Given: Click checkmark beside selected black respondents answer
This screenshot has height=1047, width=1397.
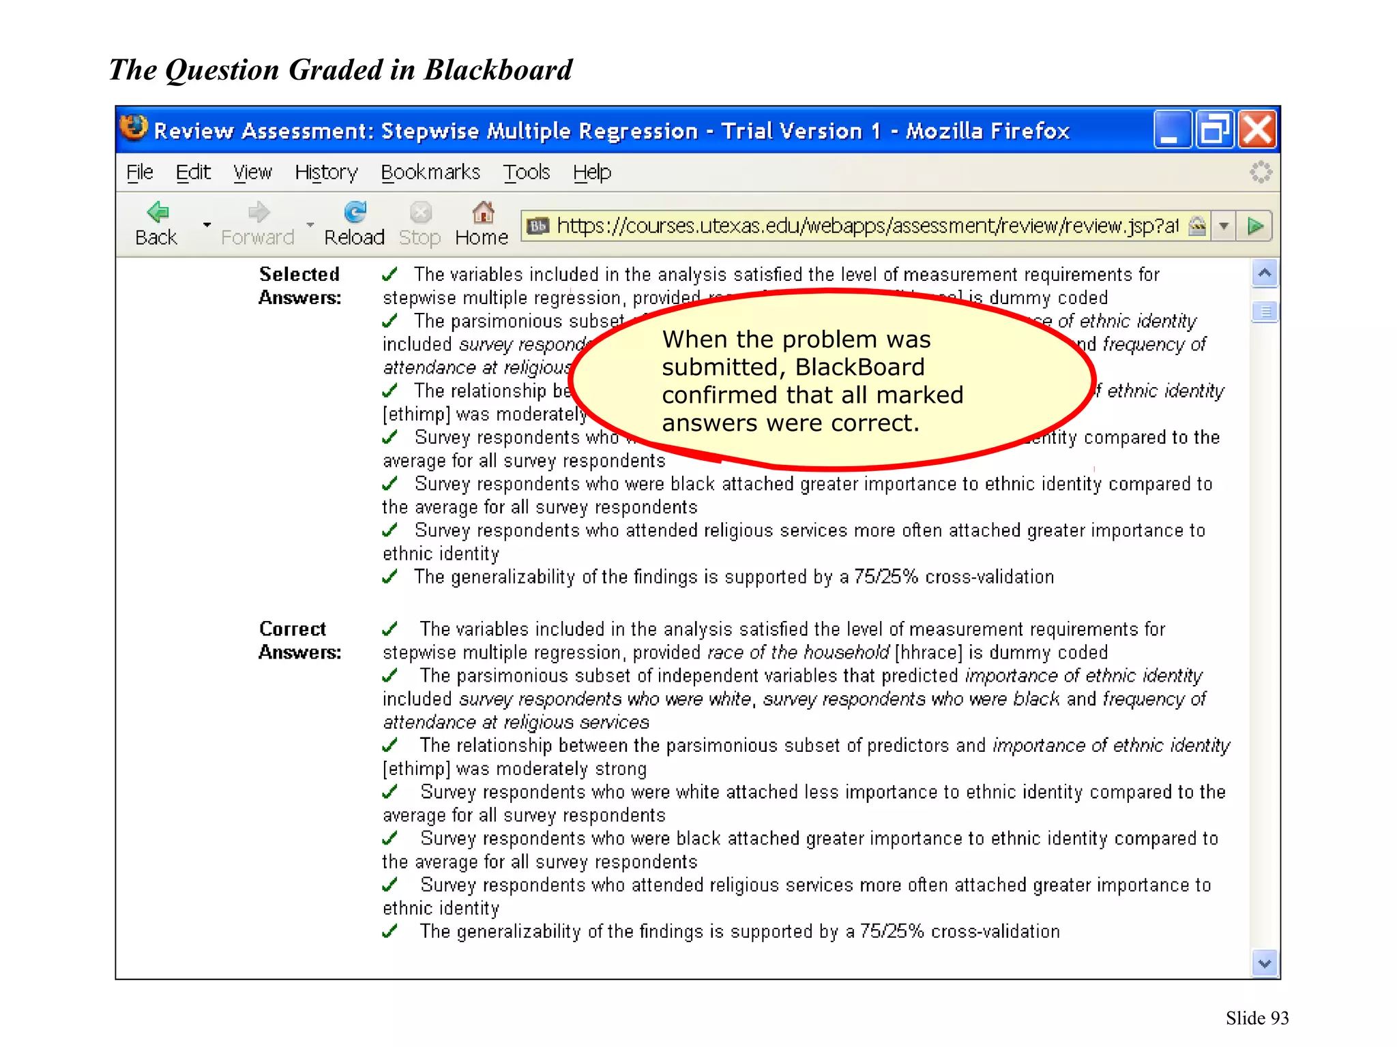Looking at the screenshot, I should pos(391,484).
